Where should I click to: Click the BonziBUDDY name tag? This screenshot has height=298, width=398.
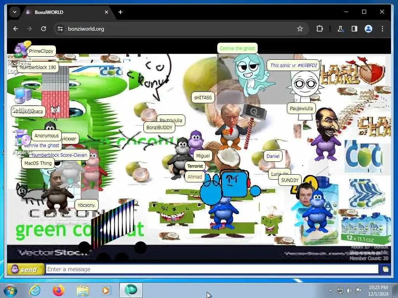tap(159, 127)
